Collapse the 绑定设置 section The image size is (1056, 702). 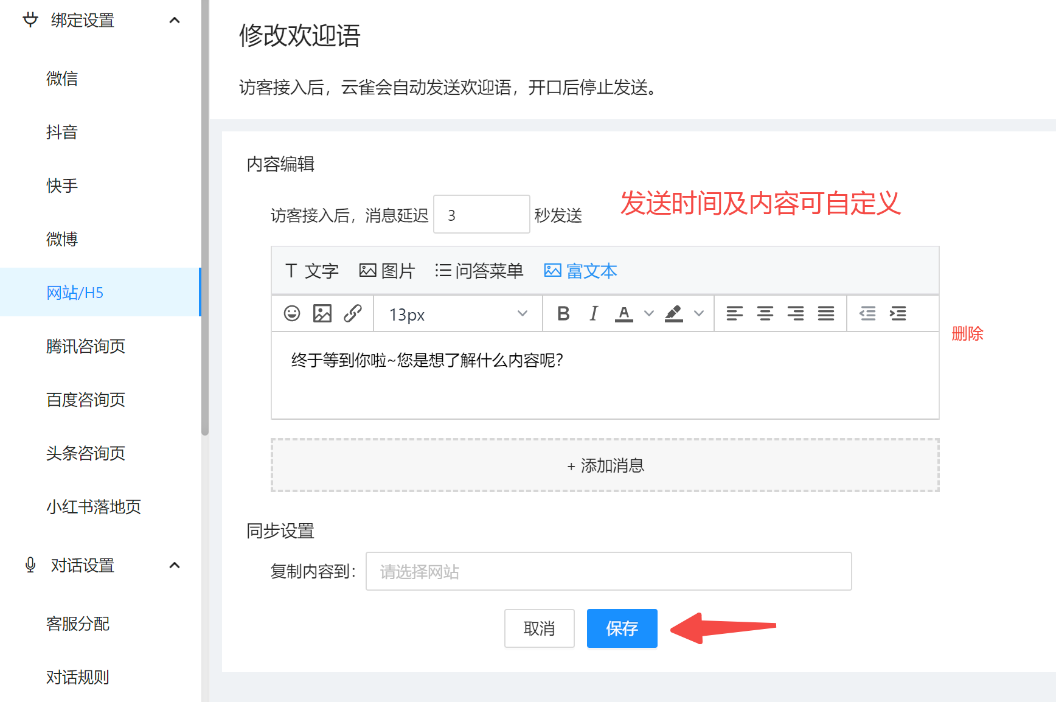pos(175,20)
